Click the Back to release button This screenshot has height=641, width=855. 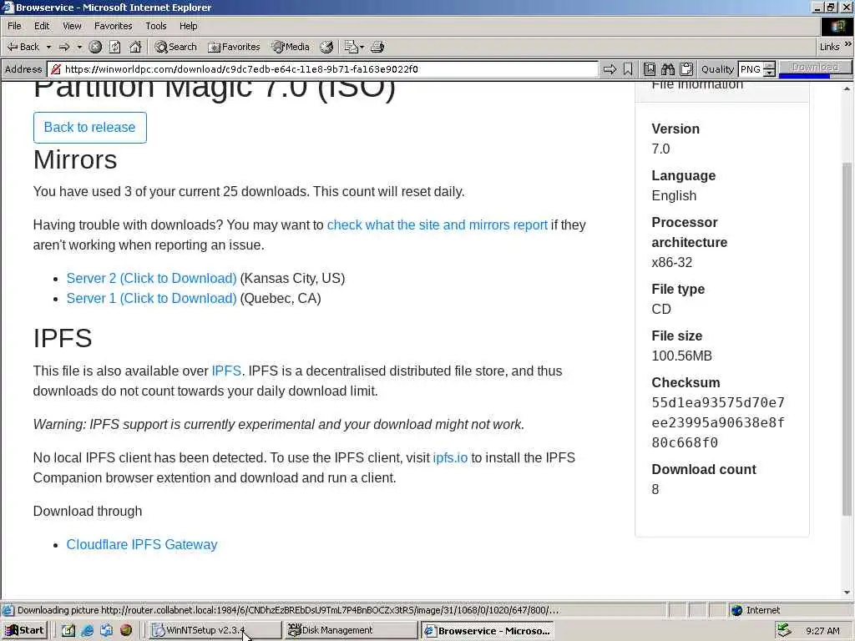(90, 128)
